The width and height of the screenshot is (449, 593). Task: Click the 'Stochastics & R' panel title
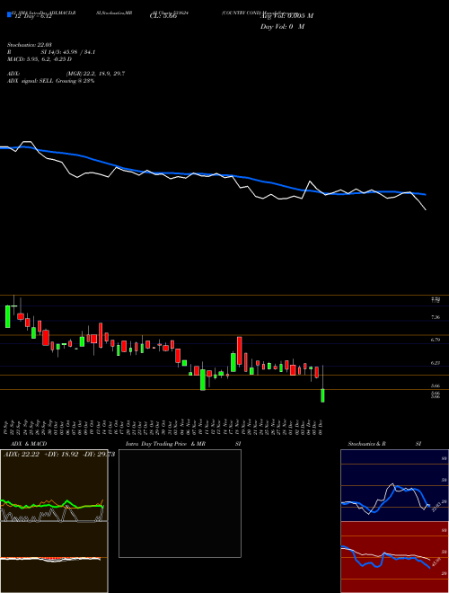[x=366, y=444]
